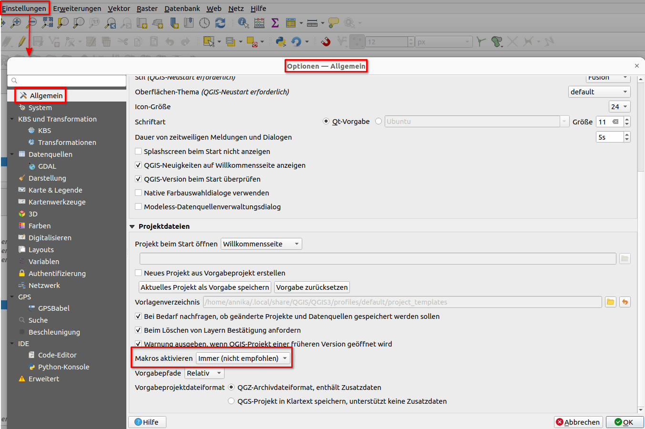This screenshot has height=429, width=645.
Task: Open the Python console toolbar icon
Action: [281, 42]
